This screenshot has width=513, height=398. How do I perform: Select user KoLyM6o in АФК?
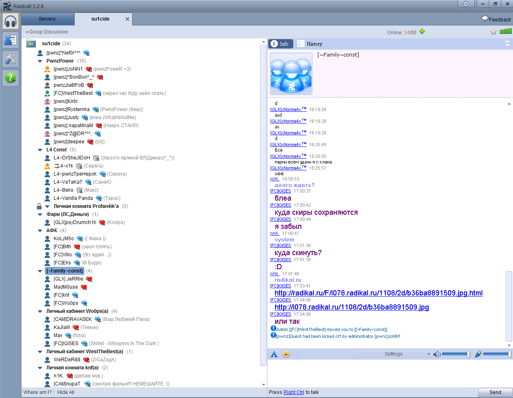64,239
